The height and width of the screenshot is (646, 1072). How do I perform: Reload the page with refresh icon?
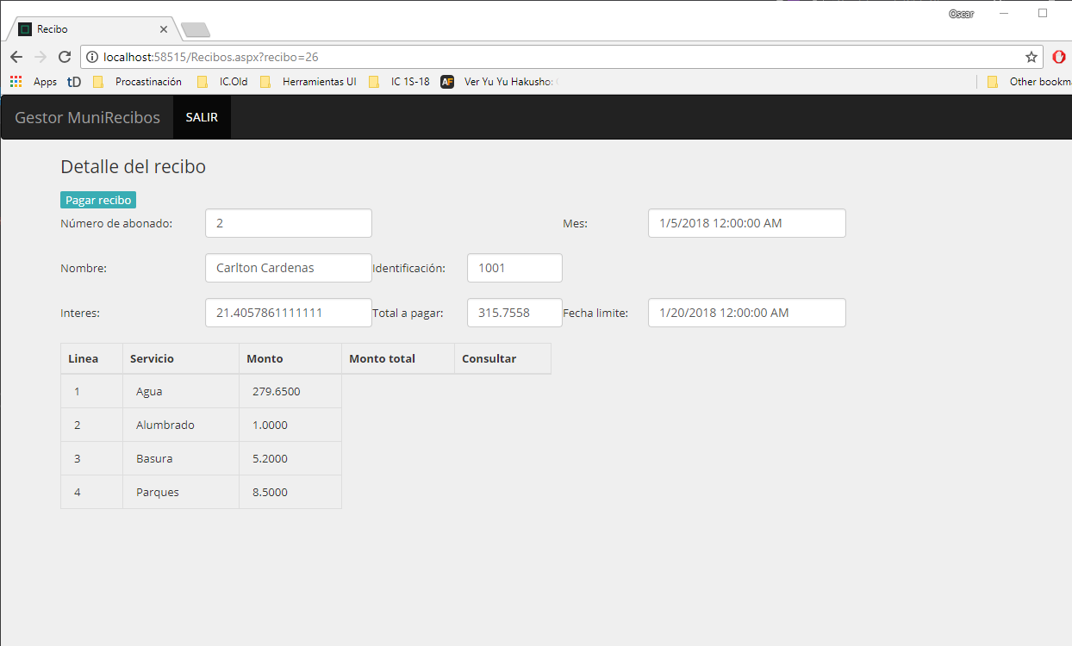tap(64, 57)
